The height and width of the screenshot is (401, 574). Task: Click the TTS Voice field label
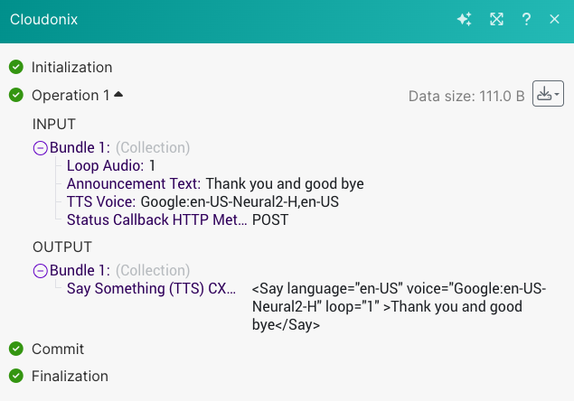101,201
